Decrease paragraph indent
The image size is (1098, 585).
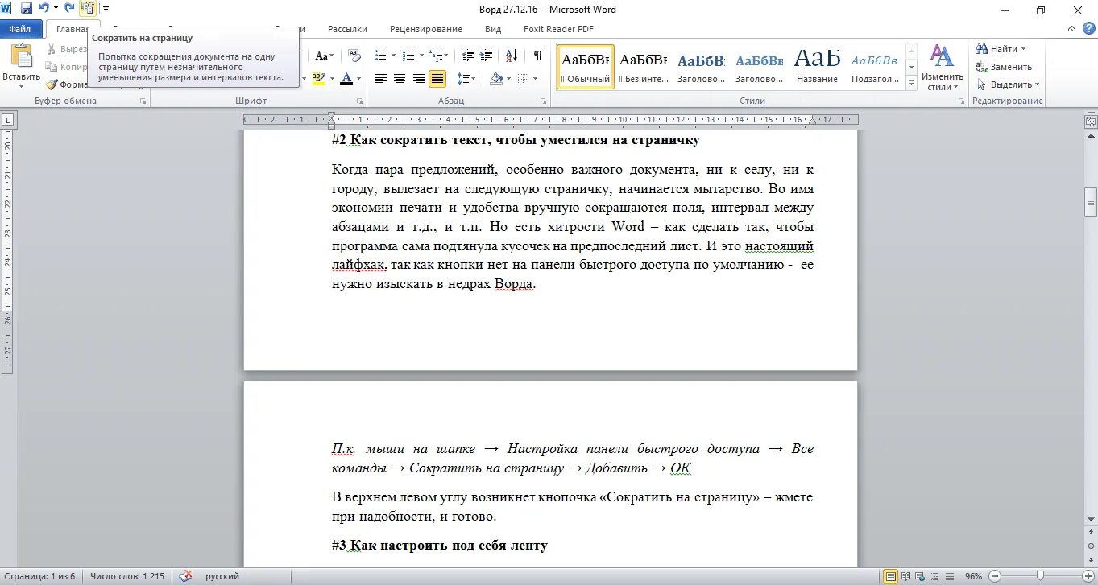(x=466, y=56)
